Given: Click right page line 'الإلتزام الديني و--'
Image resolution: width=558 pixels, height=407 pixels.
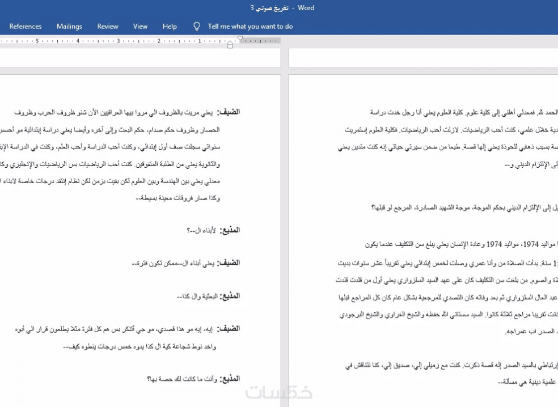Looking at the screenshot, I should pos(531,165).
